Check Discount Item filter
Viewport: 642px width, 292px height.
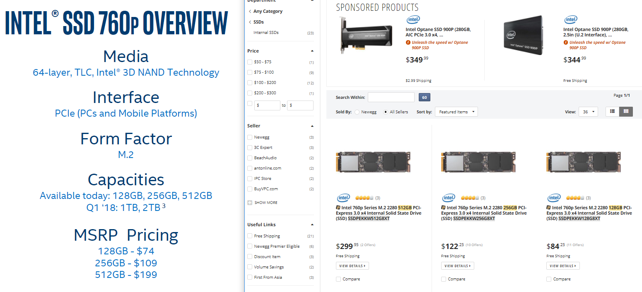click(x=250, y=256)
